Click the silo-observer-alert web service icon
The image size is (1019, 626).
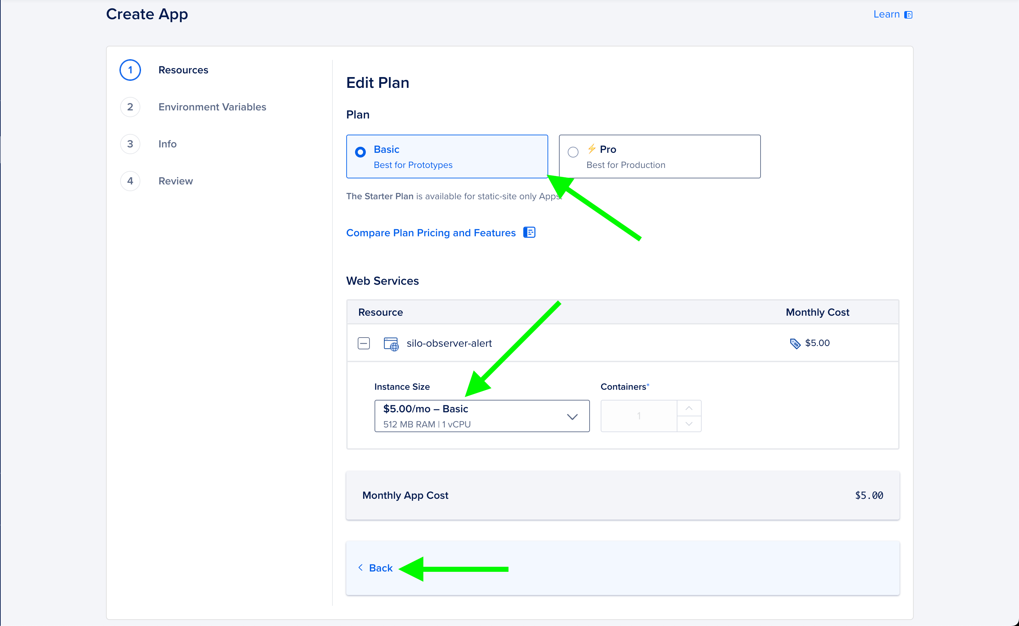point(391,344)
